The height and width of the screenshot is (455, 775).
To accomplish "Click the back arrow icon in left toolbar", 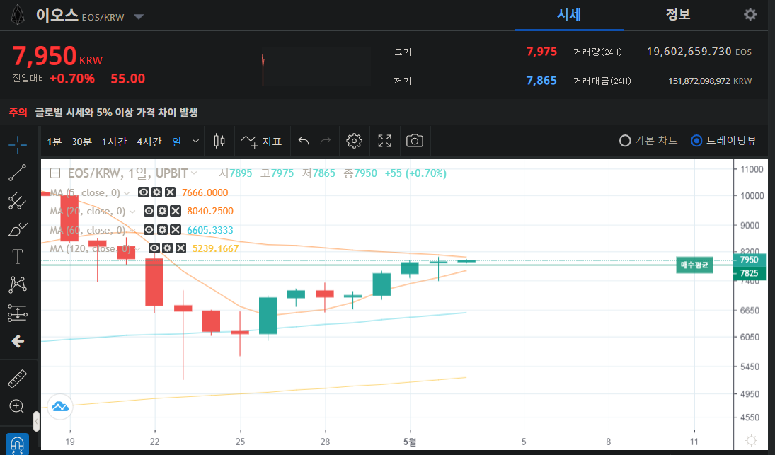I will (18, 341).
